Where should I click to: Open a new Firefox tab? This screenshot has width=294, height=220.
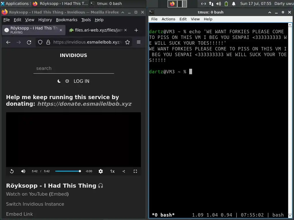tap(136, 30)
